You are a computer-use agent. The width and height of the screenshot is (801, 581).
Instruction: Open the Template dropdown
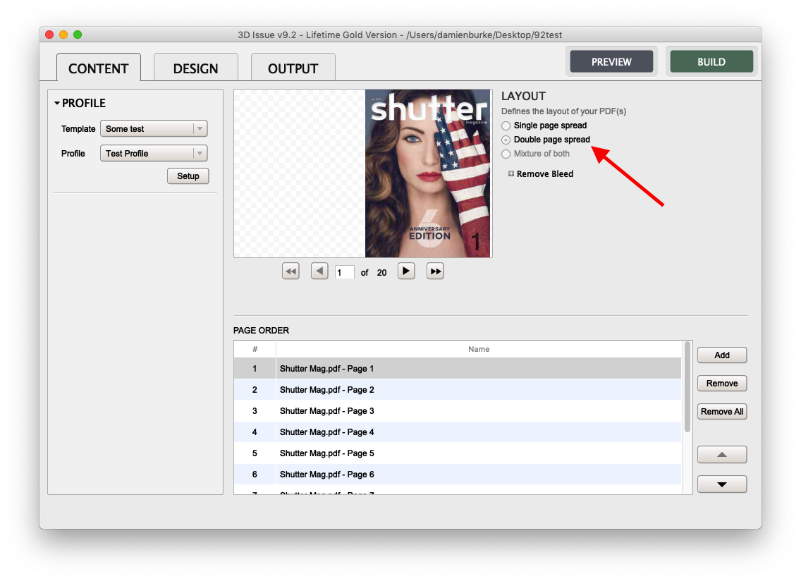pyautogui.click(x=154, y=129)
